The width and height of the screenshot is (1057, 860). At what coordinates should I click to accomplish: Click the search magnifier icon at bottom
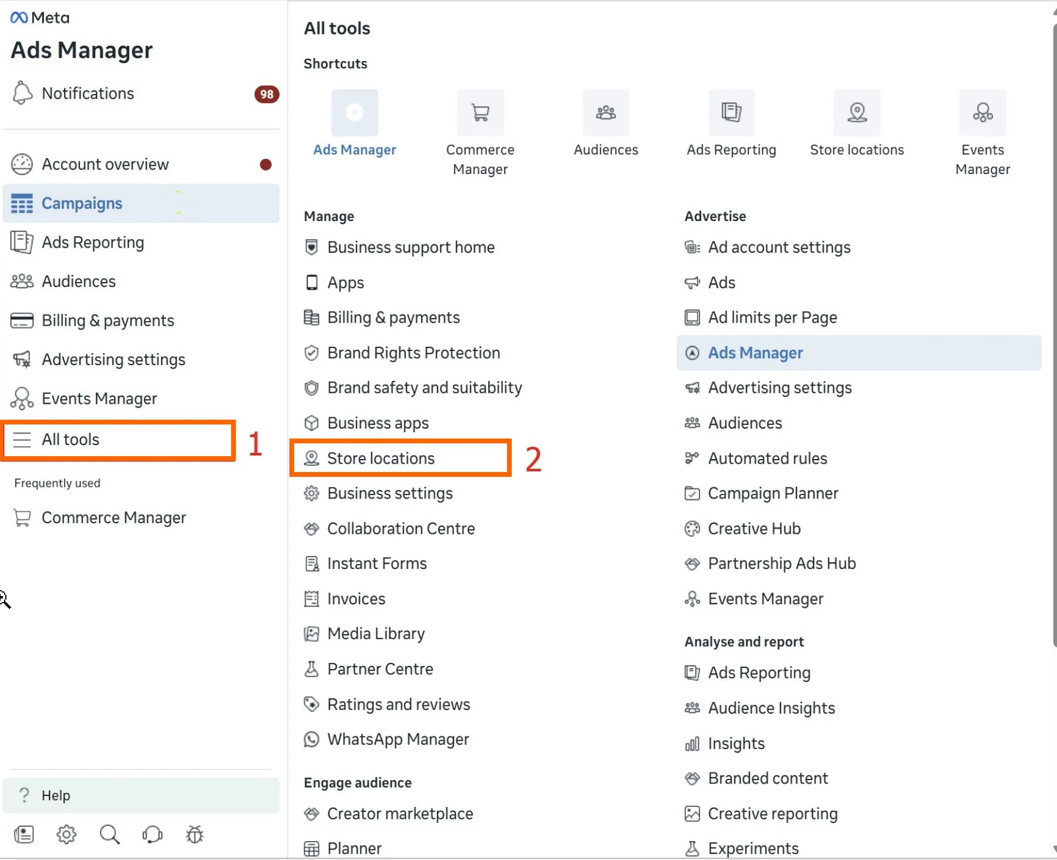click(109, 834)
